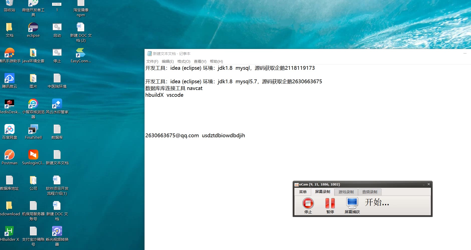Open Notepad 文件(F) menu
471x250 pixels.
[152, 61]
